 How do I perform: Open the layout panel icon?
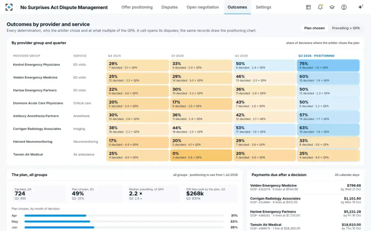pyautogui.click(x=308, y=7)
